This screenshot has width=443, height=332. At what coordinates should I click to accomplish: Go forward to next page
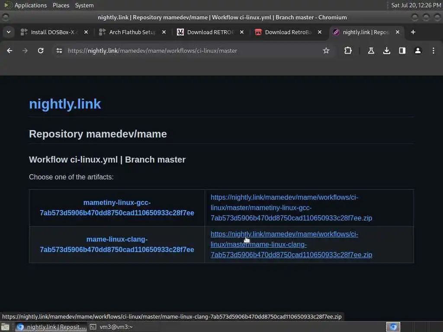[x=25, y=51]
